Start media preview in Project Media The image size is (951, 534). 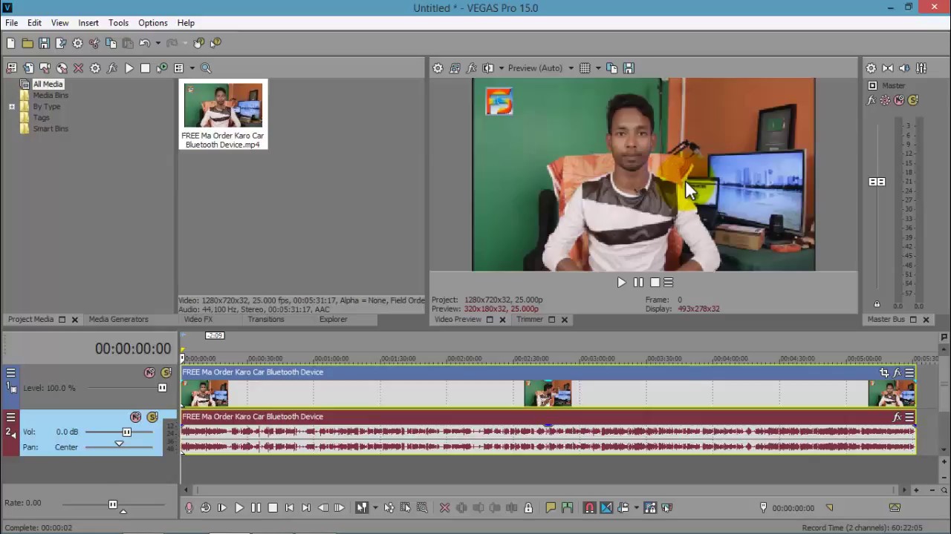click(129, 68)
